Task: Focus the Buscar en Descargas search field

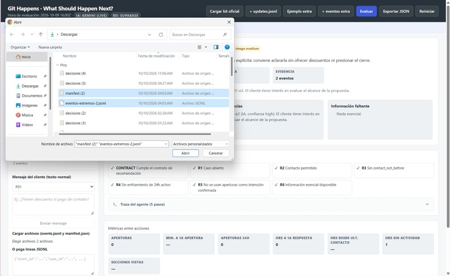Action: click(x=200, y=35)
